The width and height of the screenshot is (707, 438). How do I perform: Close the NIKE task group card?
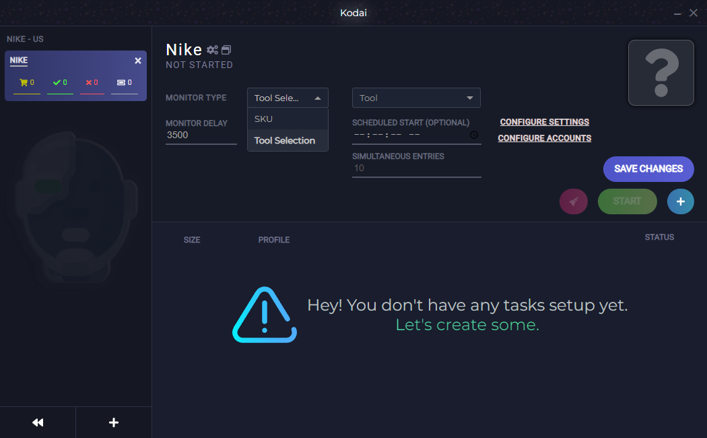pyautogui.click(x=138, y=61)
